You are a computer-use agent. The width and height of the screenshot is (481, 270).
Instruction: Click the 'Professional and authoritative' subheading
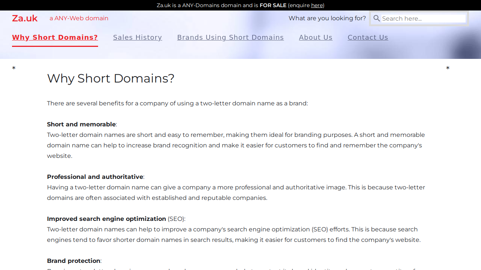[95, 177]
